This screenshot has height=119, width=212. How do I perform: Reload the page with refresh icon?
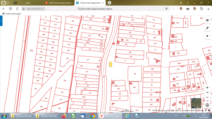pyautogui.click(x=17, y=9)
